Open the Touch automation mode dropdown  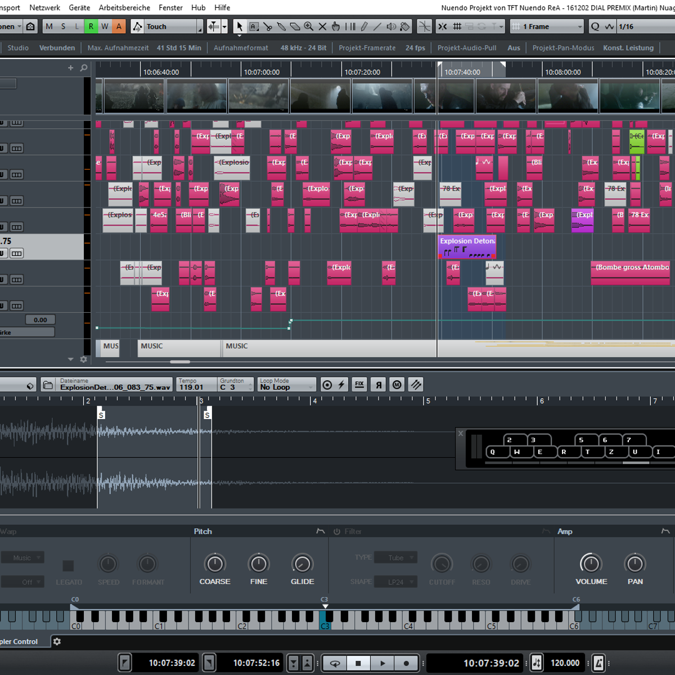point(174,26)
